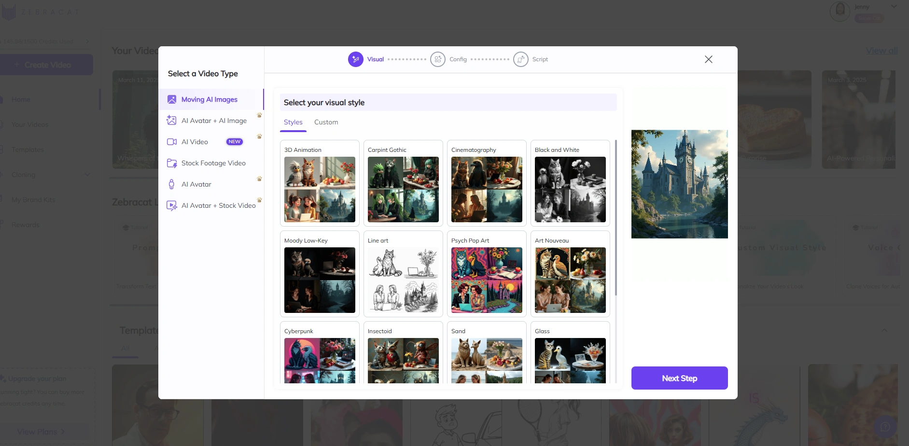Close the video creation dialog
The width and height of the screenshot is (909, 446).
pos(709,59)
